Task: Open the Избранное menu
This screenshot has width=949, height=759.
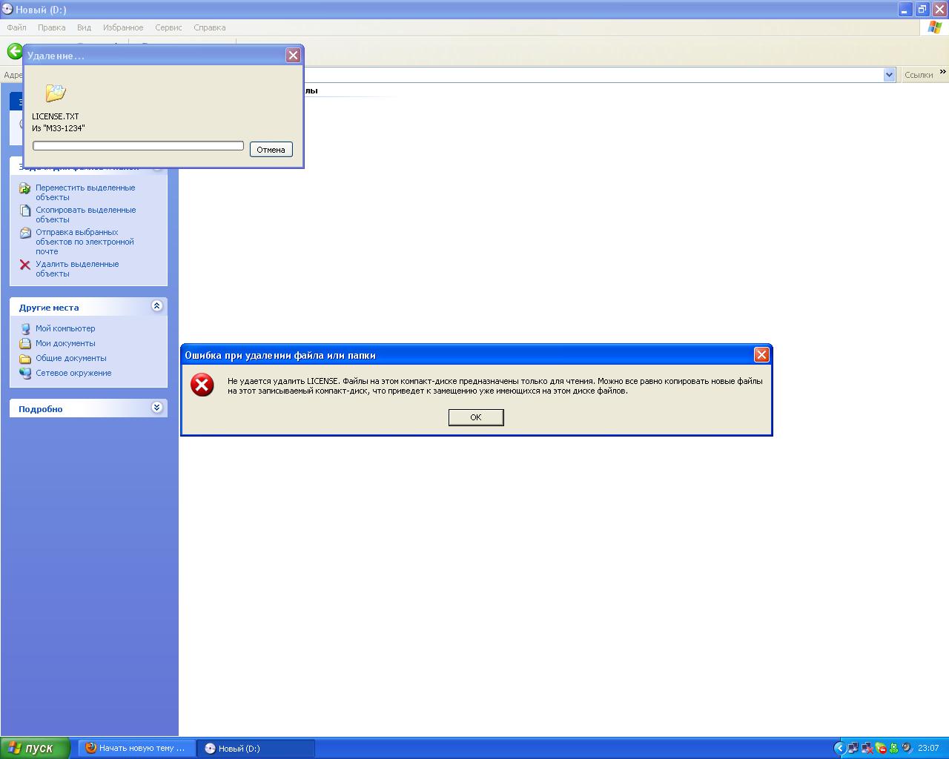Action: click(123, 27)
